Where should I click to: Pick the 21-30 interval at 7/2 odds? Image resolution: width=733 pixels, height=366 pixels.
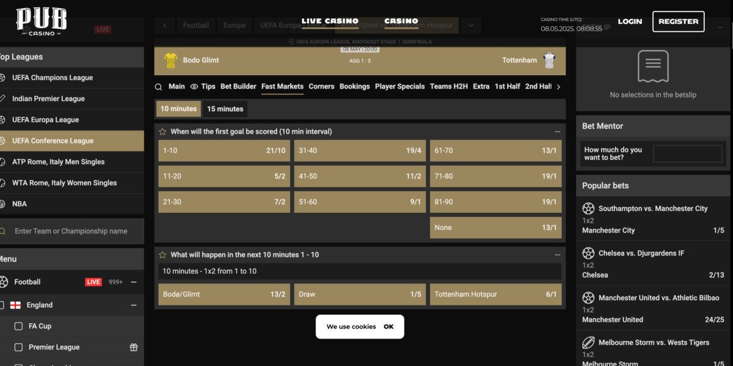click(x=224, y=202)
